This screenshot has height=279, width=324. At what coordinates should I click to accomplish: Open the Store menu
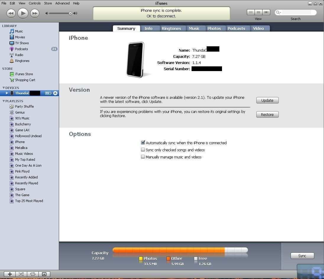48,3
